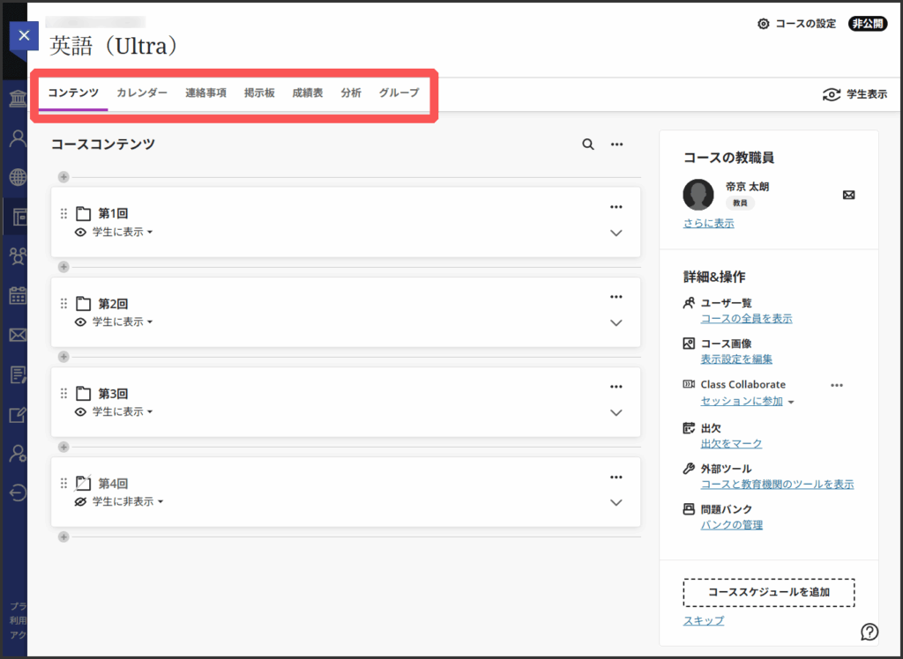Open more options for 第1回 folder
This screenshot has height=659, width=903.
(616, 207)
